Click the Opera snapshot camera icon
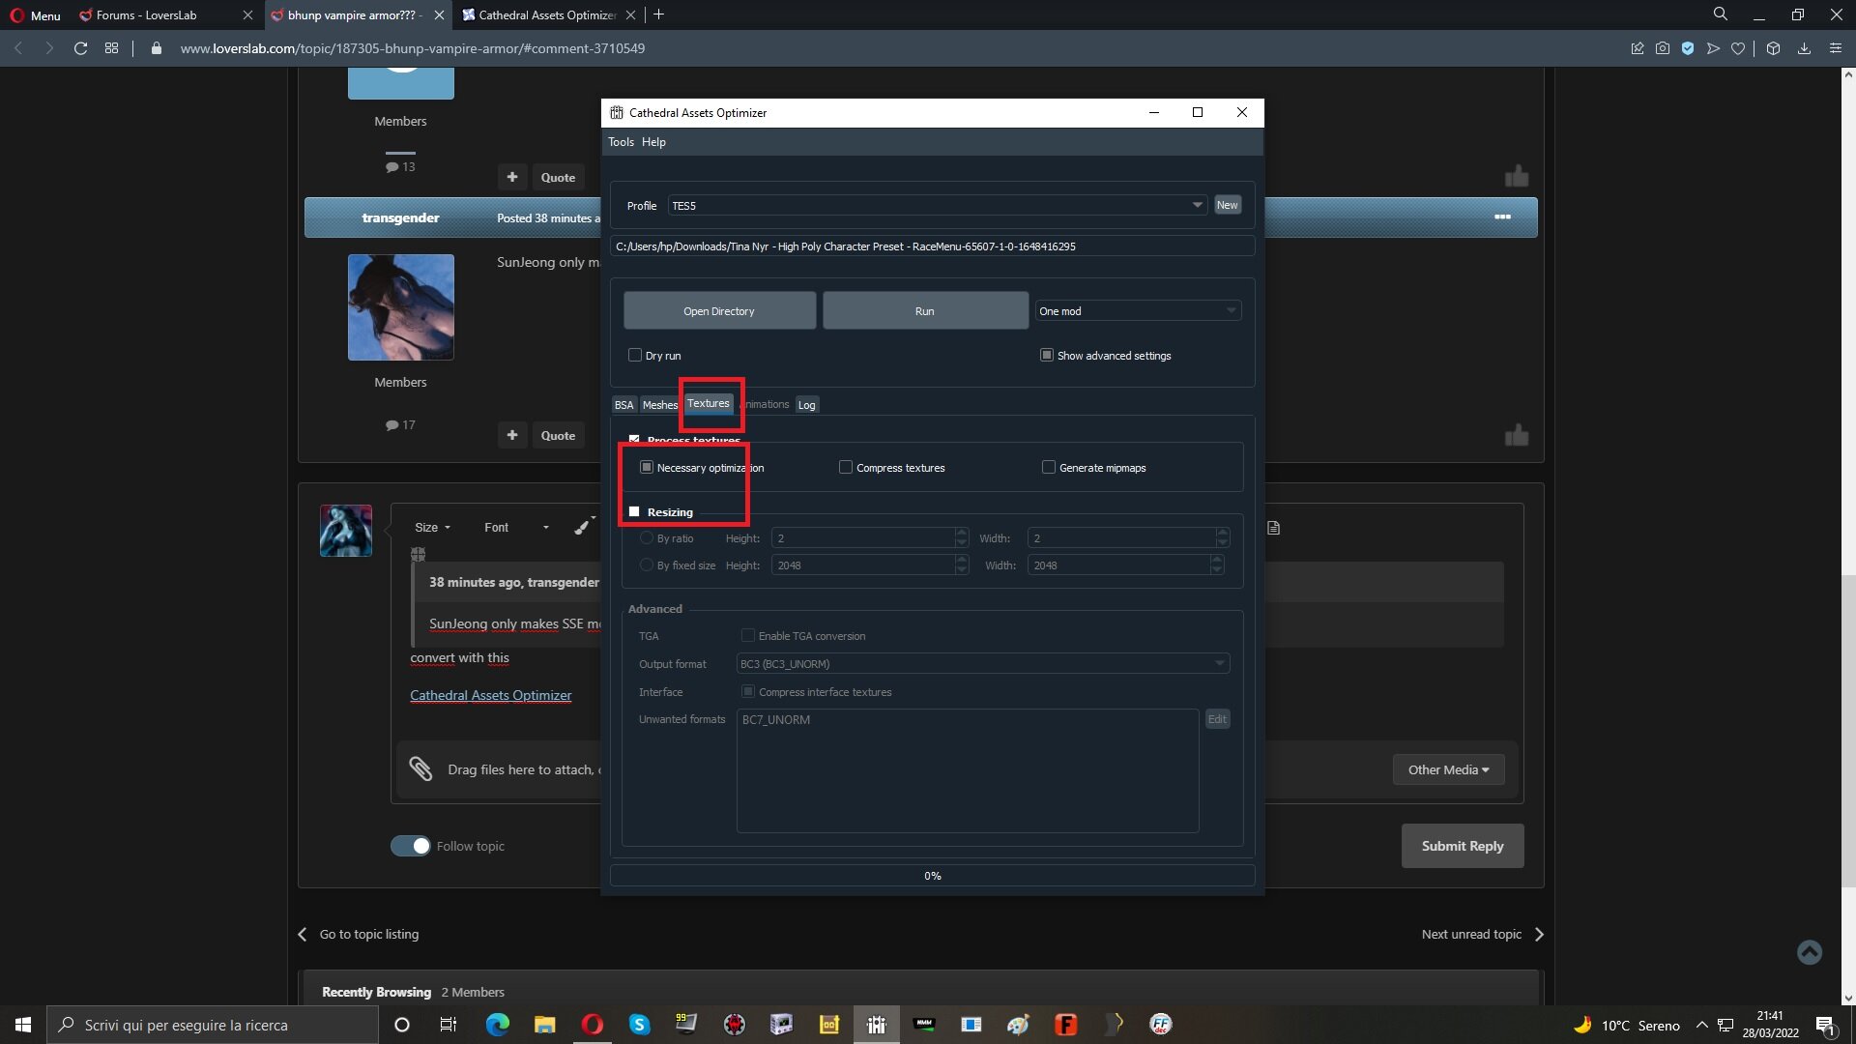1856x1044 pixels. tap(1663, 48)
